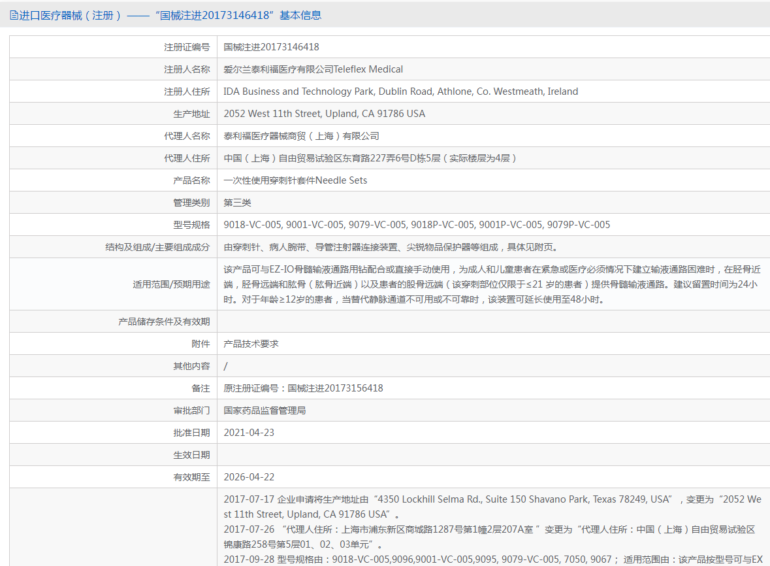The width and height of the screenshot is (770, 566).
Task: Select remark 原注册证编号：国械注进20173156418
Action: (x=303, y=388)
